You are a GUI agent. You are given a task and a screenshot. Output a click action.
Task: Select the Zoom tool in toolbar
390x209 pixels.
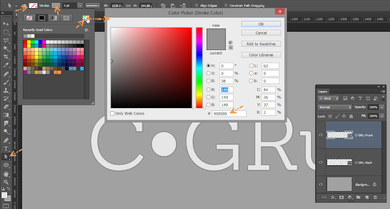pyautogui.click(x=6, y=182)
